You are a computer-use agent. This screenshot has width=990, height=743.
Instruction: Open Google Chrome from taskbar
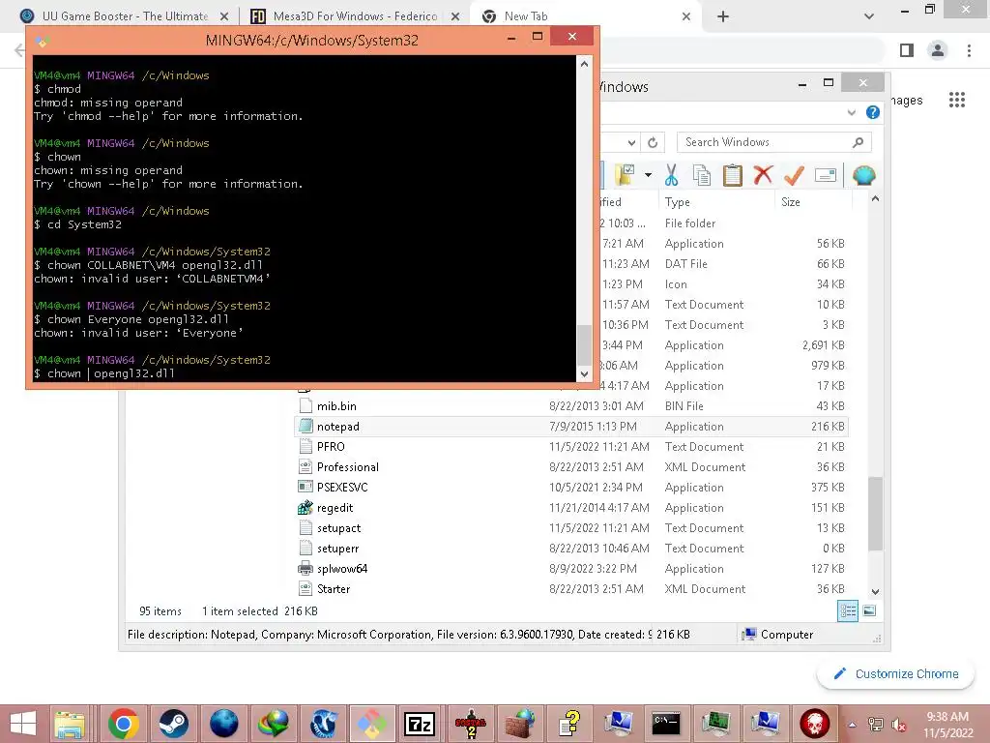(x=123, y=724)
